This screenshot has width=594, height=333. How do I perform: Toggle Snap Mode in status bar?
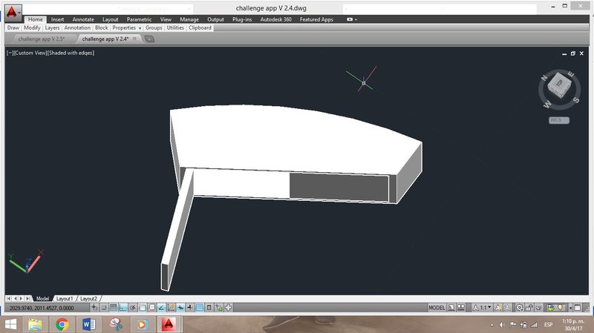pos(105,307)
